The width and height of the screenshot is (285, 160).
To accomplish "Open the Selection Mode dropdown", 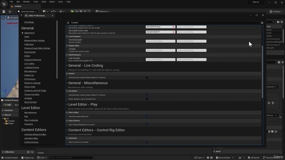I will (x=27, y=12).
